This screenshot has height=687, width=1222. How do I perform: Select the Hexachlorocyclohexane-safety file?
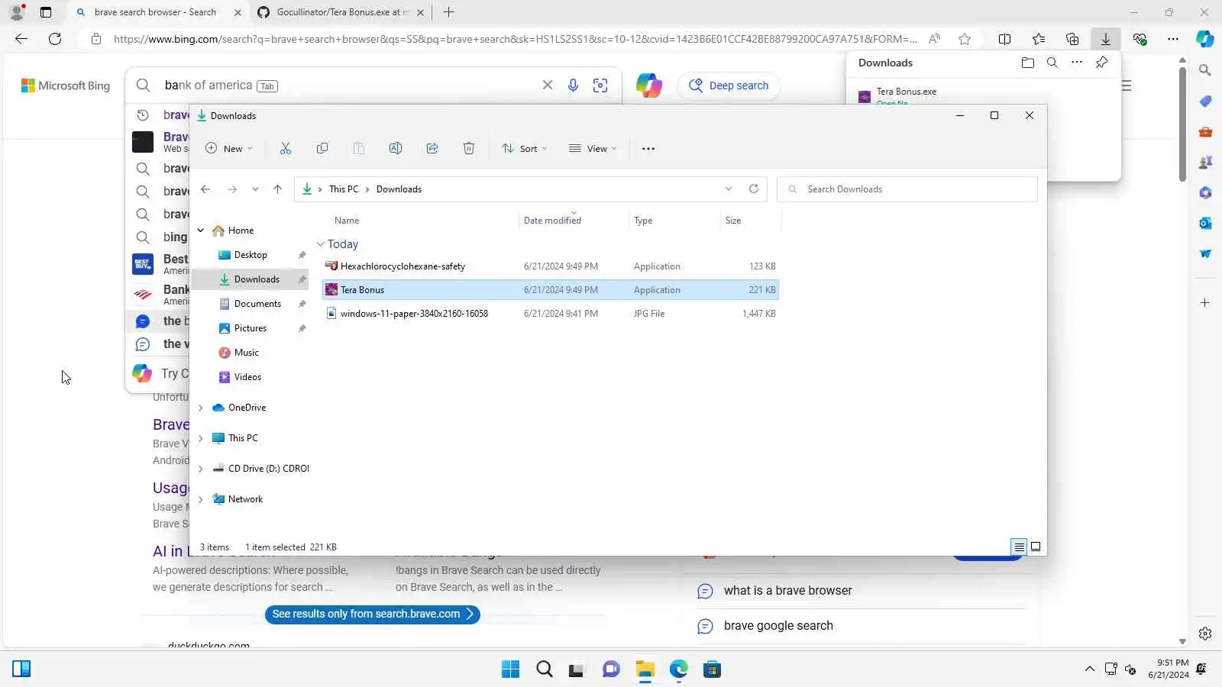[x=550, y=266]
